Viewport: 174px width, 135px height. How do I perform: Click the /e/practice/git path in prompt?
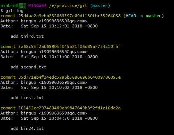click(x=68, y=5)
